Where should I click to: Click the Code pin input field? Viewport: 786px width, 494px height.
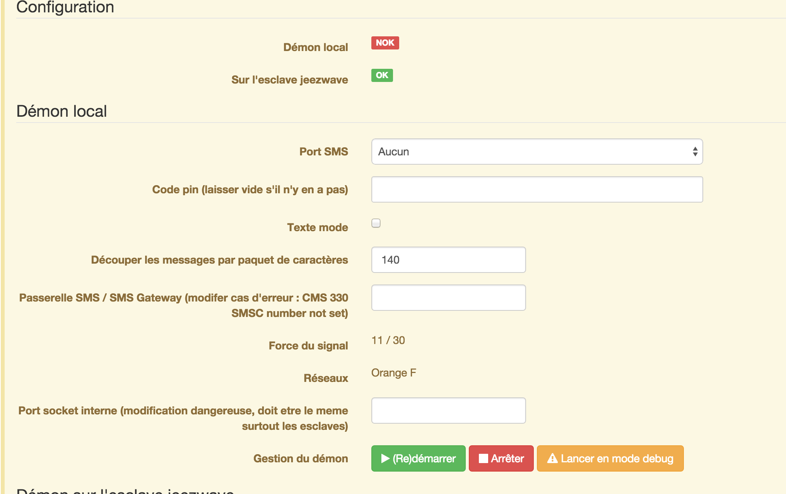pyautogui.click(x=537, y=189)
